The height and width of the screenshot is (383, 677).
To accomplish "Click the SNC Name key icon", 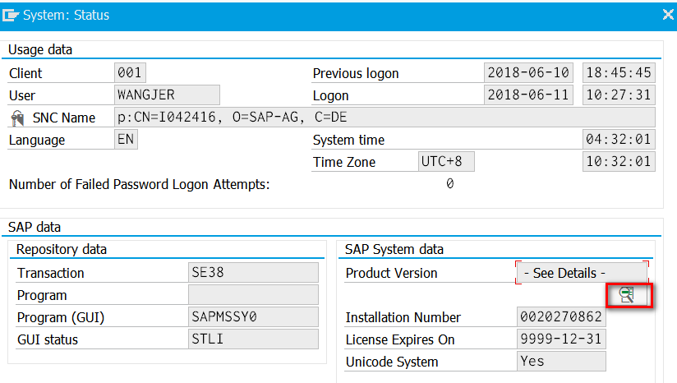I will (19, 118).
